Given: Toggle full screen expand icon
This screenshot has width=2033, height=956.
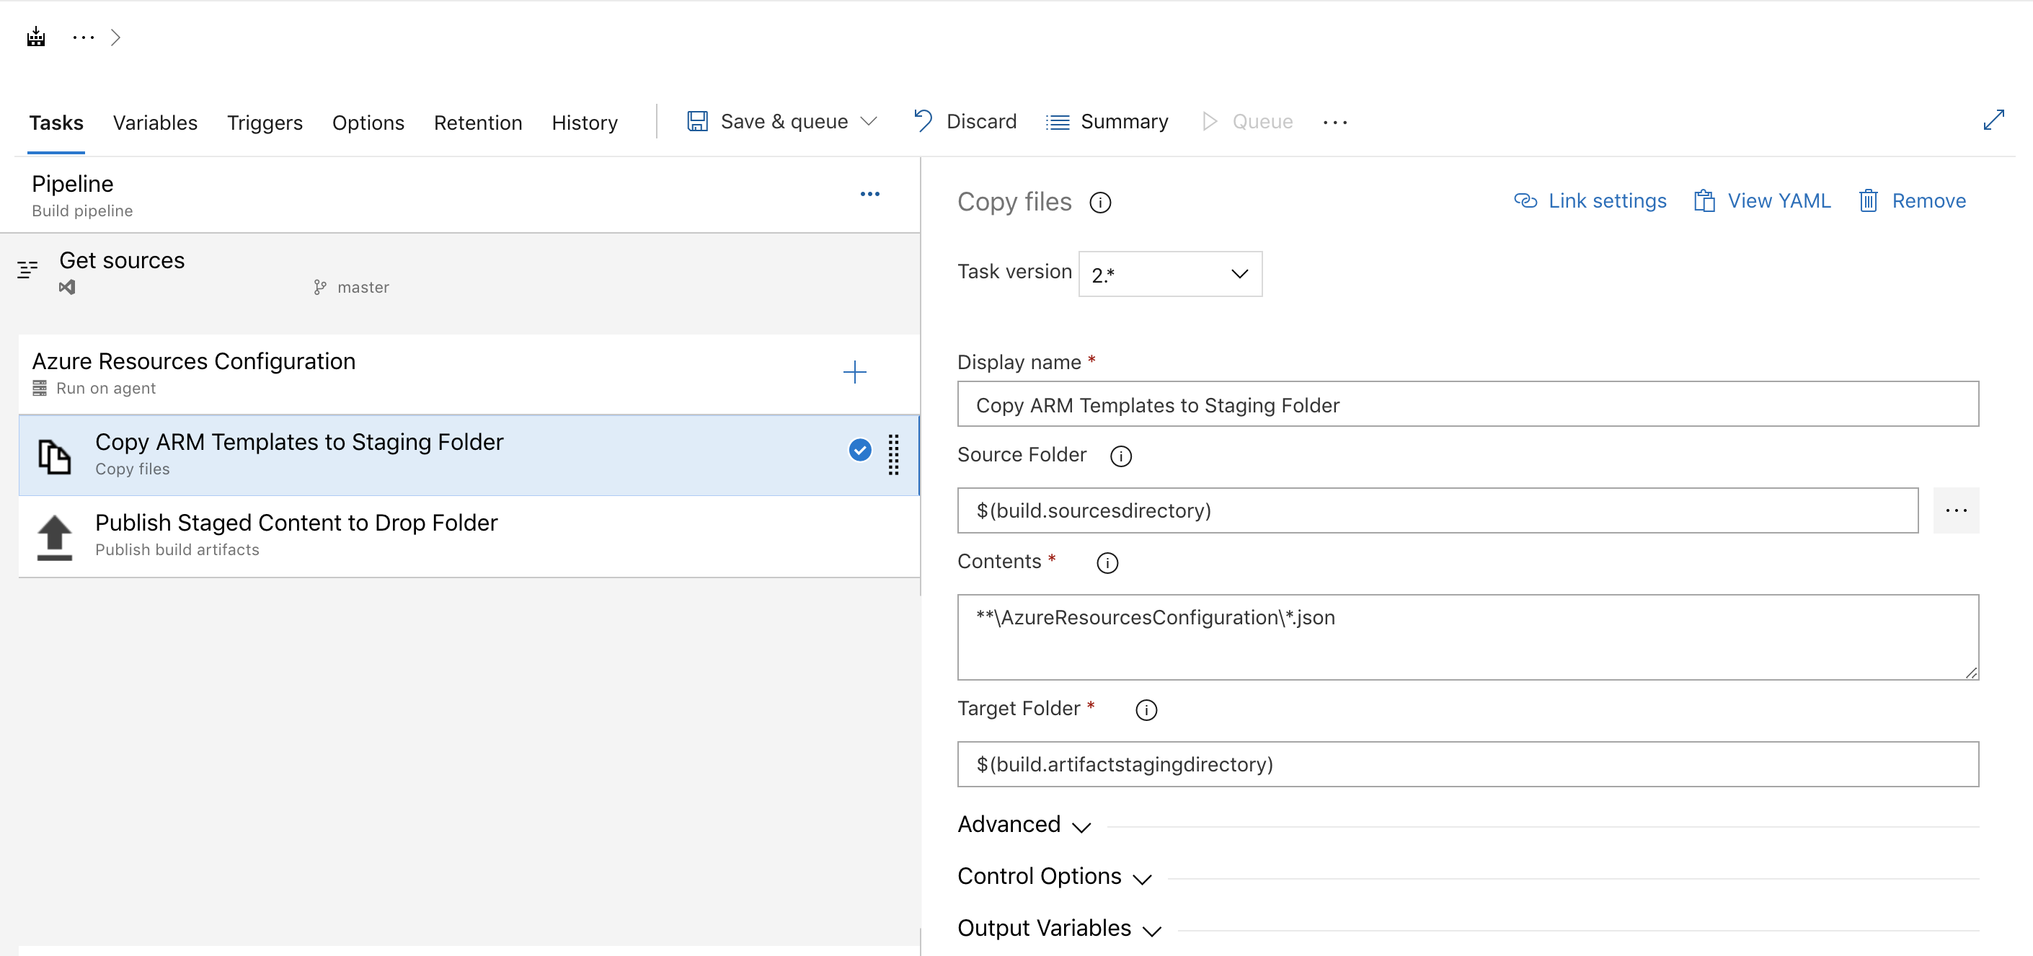Looking at the screenshot, I should (x=1993, y=120).
